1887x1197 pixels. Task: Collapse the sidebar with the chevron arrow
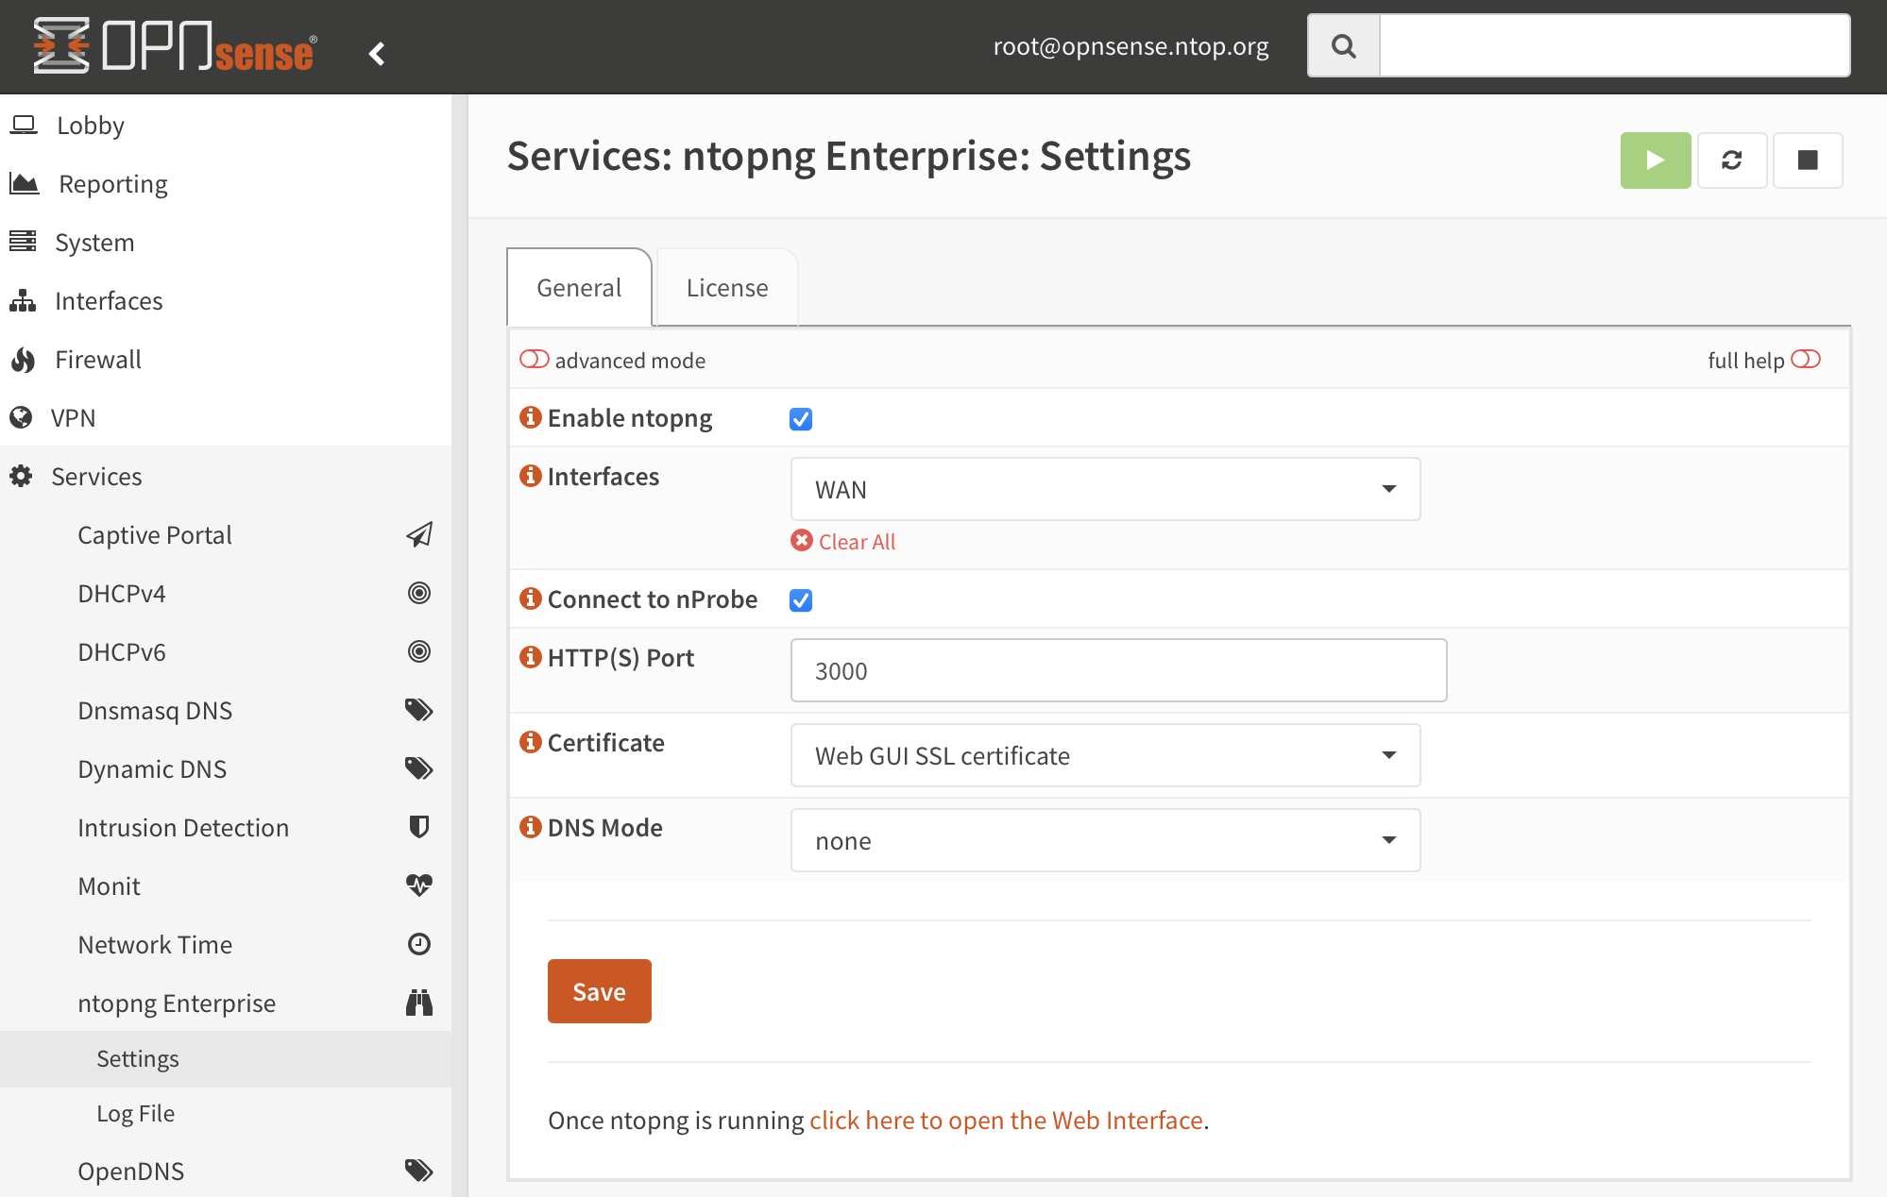pos(377,53)
